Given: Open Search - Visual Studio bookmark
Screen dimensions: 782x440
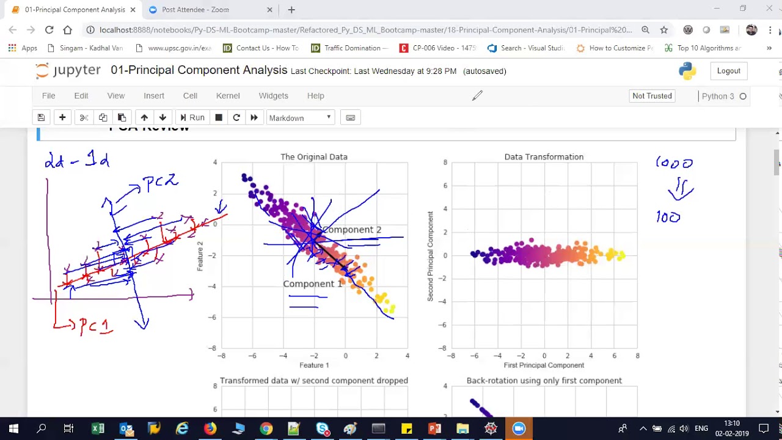Looking at the screenshot, I should tap(527, 48).
